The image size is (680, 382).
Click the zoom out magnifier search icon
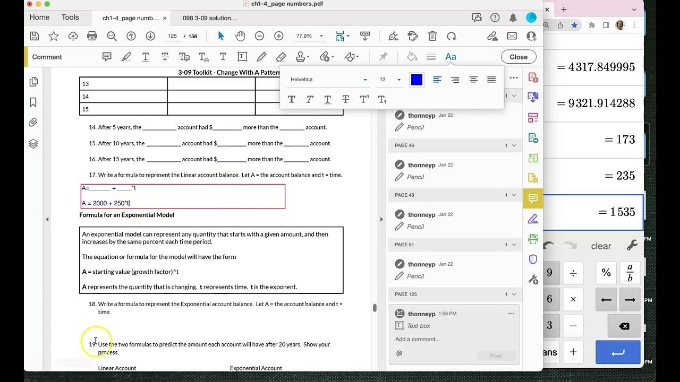[x=112, y=36]
